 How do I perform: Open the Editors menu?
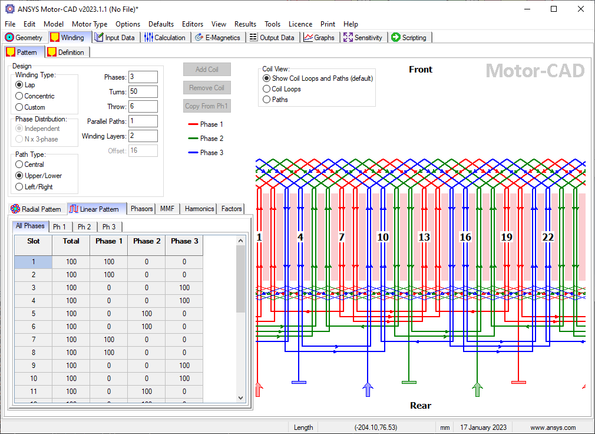coord(193,24)
